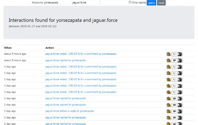198x125 pixels.
Task: Click comment icon in the edited reply row
Action: coord(174,111)
